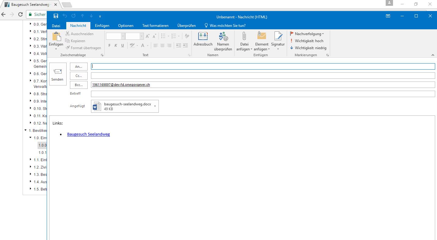Viewport: 437px width, 240px height.
Task: Click into the Betreff subject field
Action: point(263,94)
